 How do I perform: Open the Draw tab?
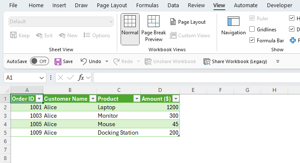[81, 6]
